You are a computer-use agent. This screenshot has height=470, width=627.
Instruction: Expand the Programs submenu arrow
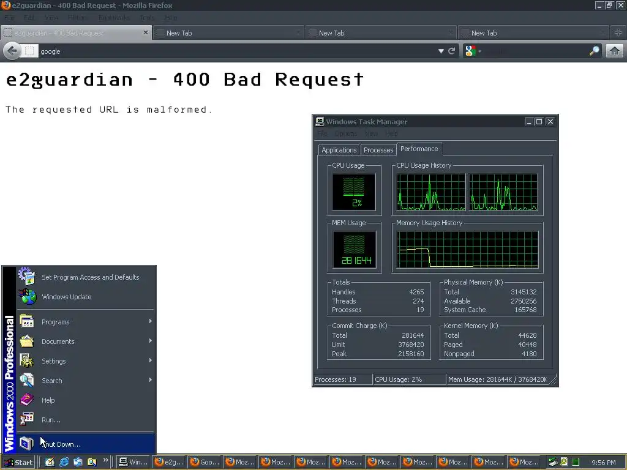pos(151,321)
